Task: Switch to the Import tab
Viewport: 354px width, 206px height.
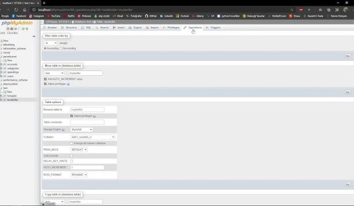Action: point(153,28)
